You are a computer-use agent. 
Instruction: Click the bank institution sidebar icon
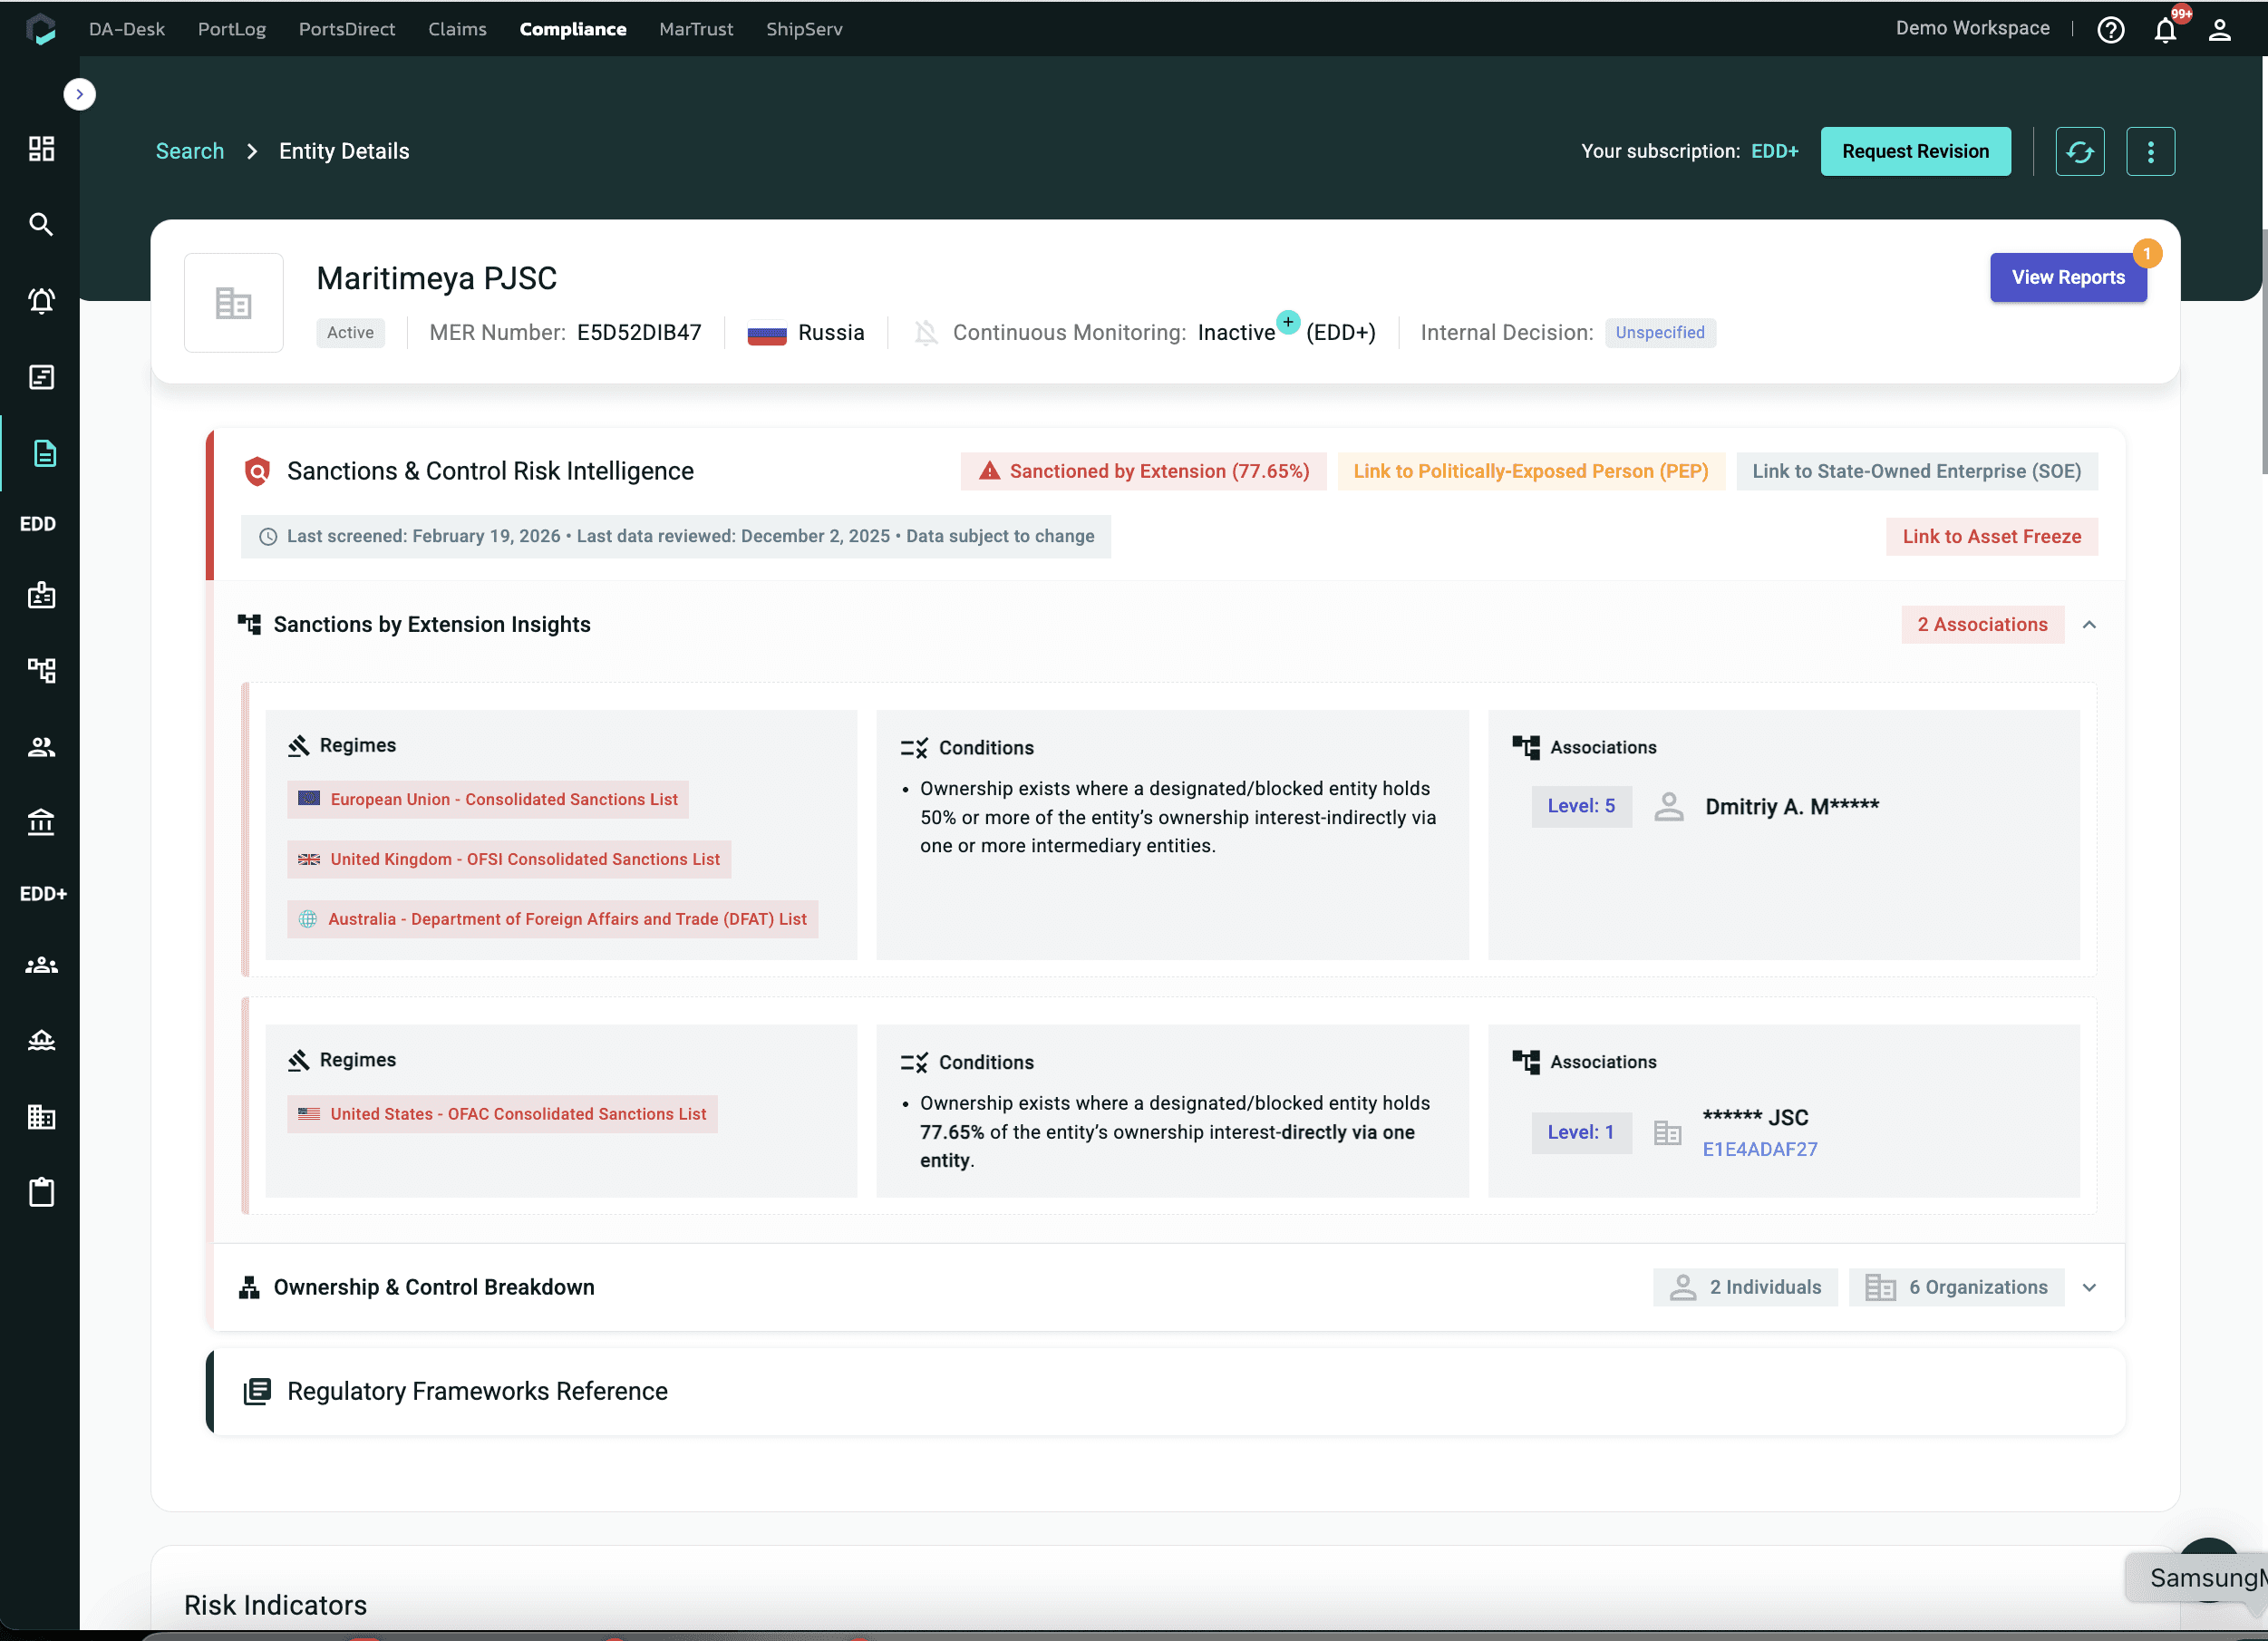(x=41, y=822)
